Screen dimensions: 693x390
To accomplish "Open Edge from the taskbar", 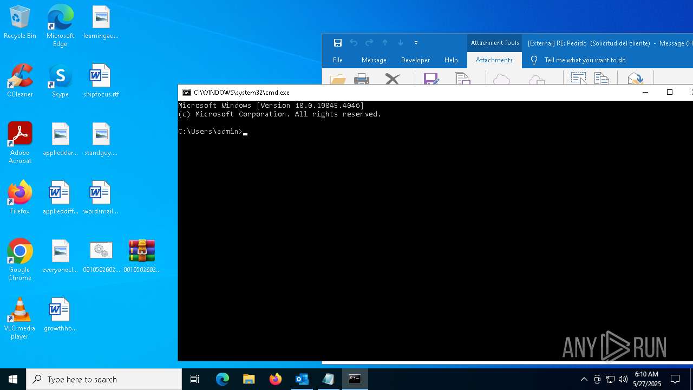I will pos(223,379).
